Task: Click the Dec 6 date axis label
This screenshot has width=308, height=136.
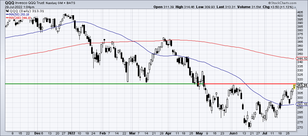Action: tap(39, 133)
